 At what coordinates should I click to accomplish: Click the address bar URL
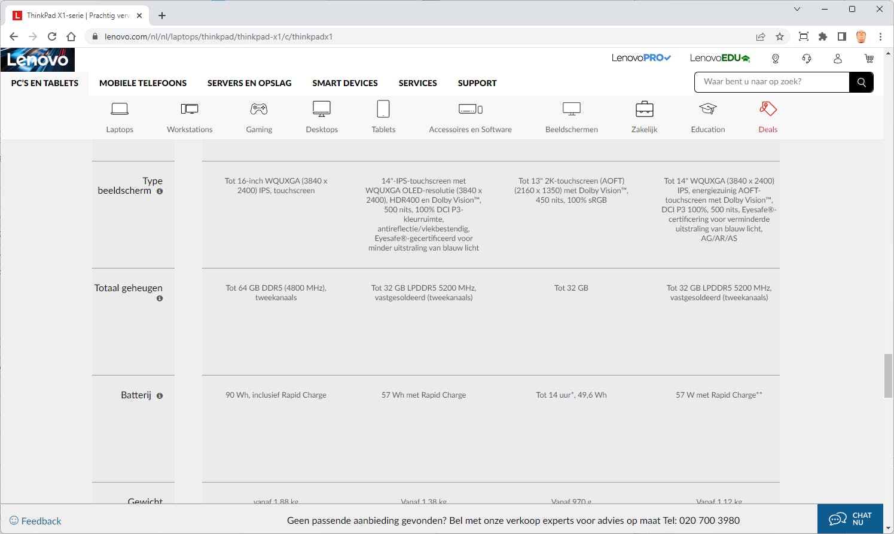click(x=218, y=36)
